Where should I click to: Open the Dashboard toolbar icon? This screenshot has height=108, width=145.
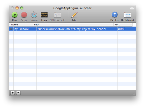(x=127, y=15)
